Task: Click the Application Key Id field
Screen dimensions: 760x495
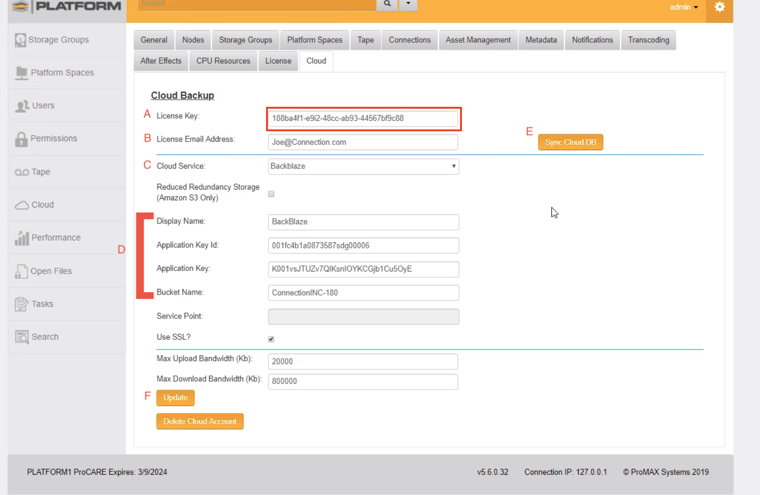Action: 364,246
